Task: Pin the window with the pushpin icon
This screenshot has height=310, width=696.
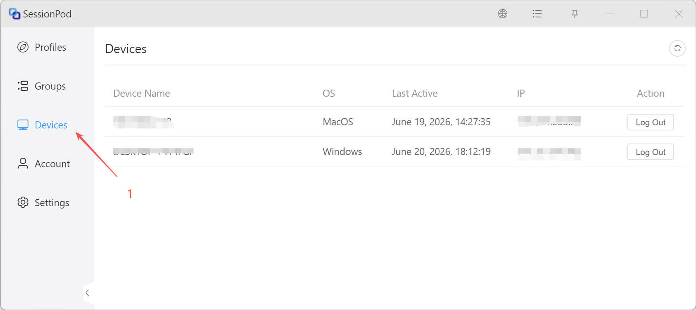Action: pyautogui.click(x=574, y=14)
